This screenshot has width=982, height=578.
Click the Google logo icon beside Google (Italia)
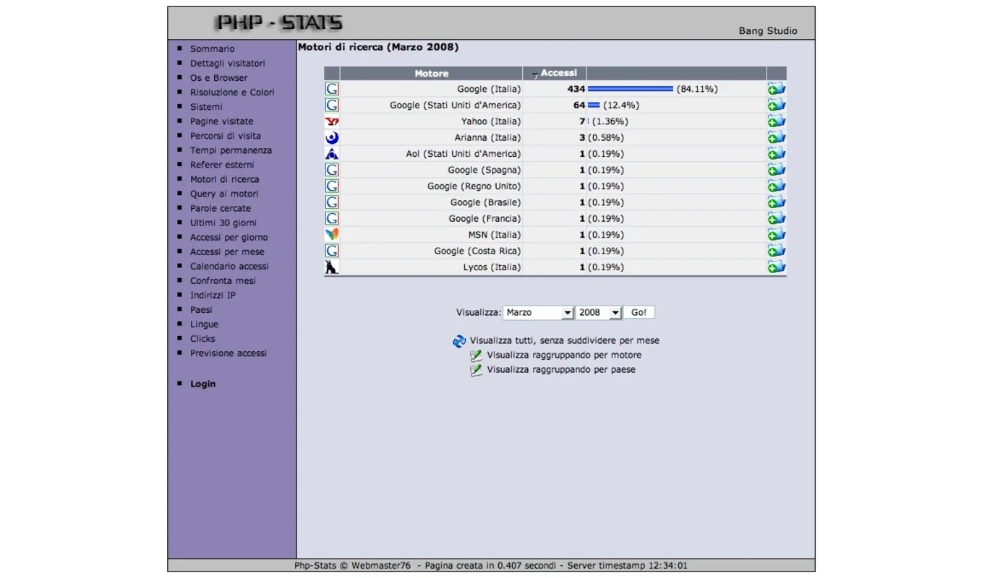(x=332, y=89)
